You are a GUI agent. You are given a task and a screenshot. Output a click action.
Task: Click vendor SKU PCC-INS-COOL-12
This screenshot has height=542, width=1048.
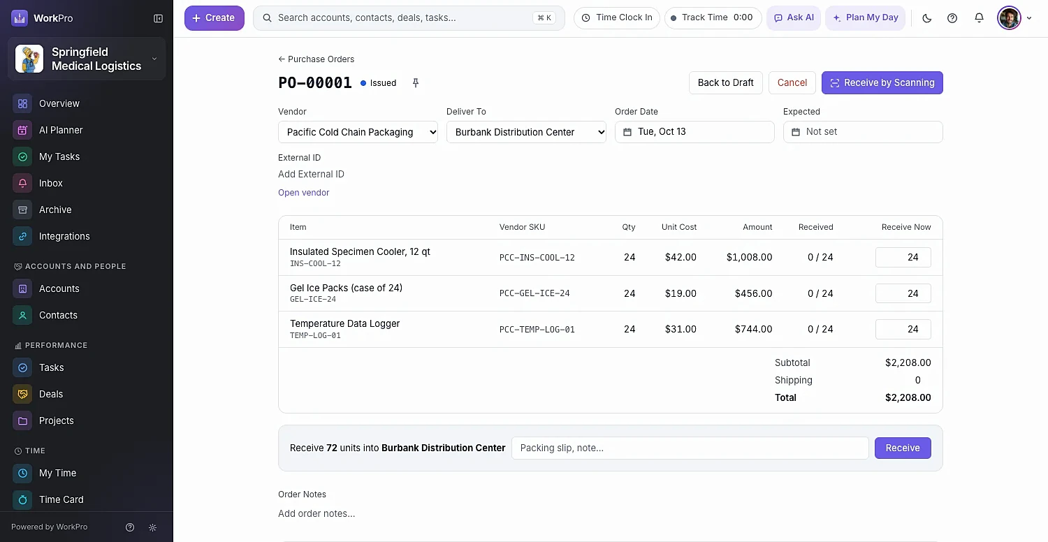tap(537, 258)
